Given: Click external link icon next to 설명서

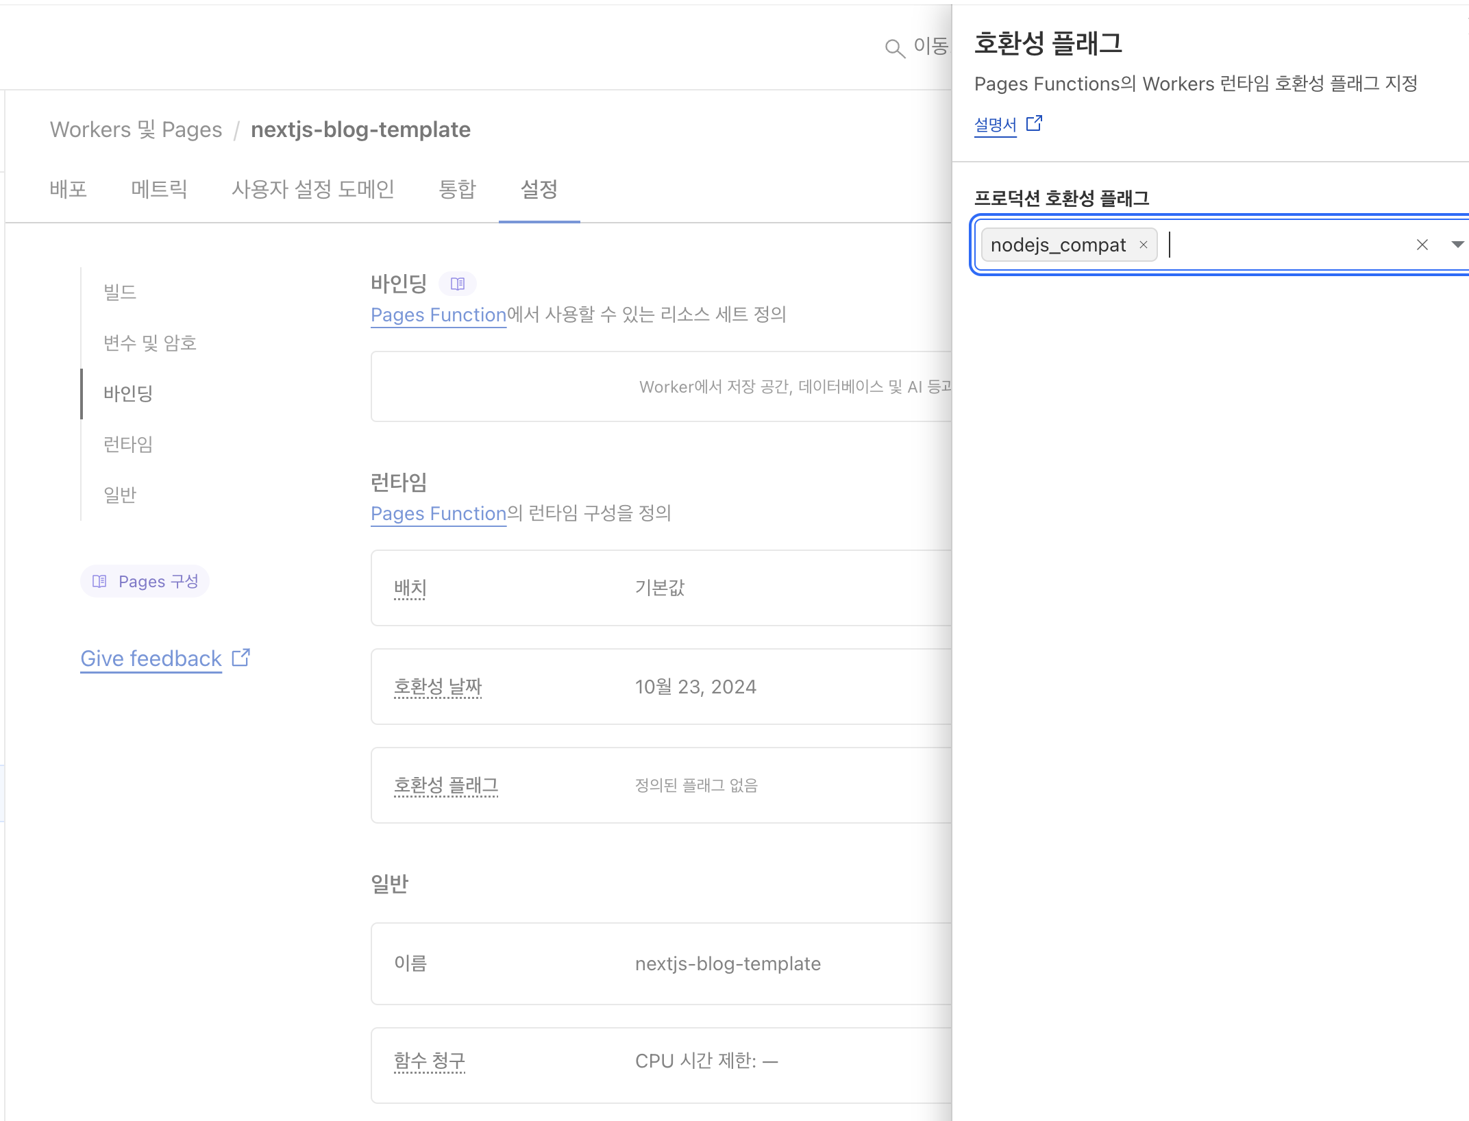Looking at the screenshot, I should click(x=1034, y=123).
